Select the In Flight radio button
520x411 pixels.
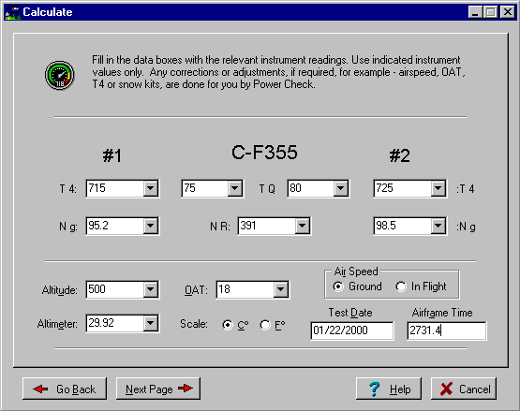(401, 286)
